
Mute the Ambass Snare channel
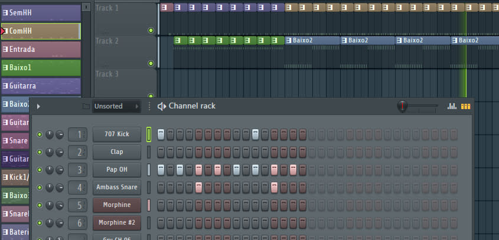(40, 188)
